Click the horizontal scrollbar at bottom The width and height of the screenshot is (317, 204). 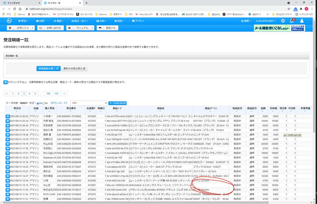pyautogui.click(x=135, y=202)
